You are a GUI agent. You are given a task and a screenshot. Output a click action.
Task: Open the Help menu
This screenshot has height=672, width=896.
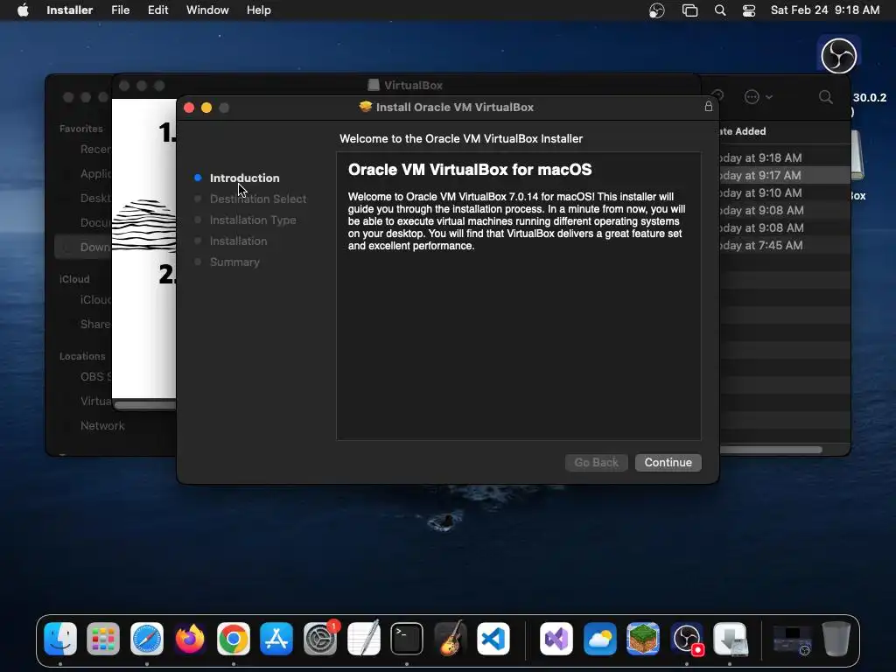[258, 10]
